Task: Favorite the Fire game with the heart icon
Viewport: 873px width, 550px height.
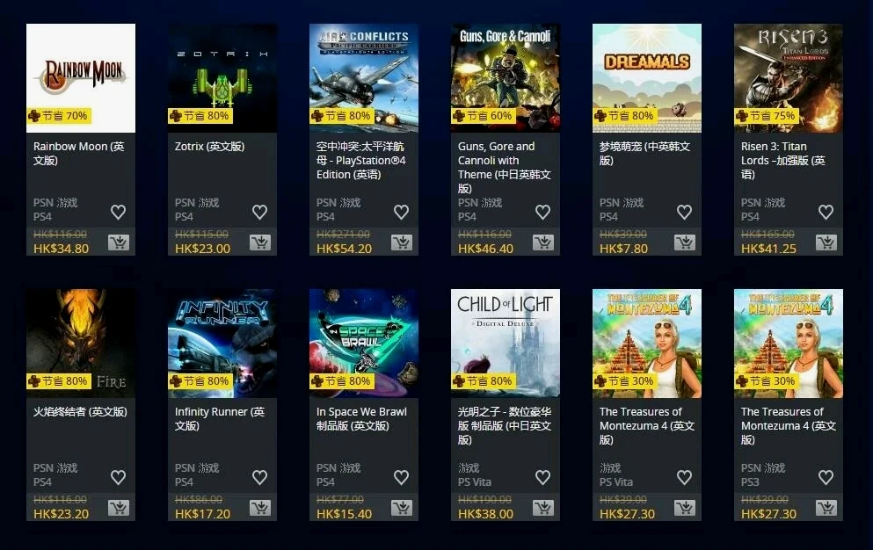Action: pos(118,478)
